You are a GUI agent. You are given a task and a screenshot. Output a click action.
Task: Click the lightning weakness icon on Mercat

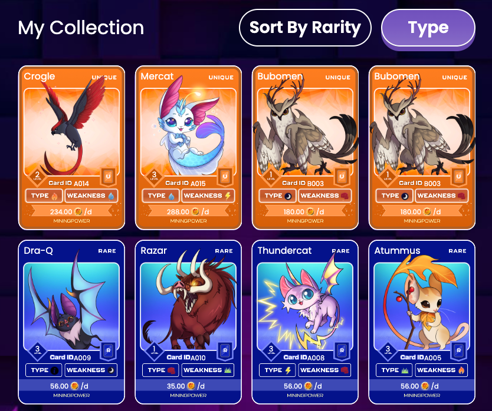coord(228,196)
